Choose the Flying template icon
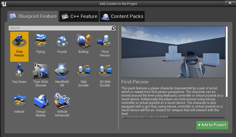The width and height of the screenshot is (236, 137). (x=41, y=40)
